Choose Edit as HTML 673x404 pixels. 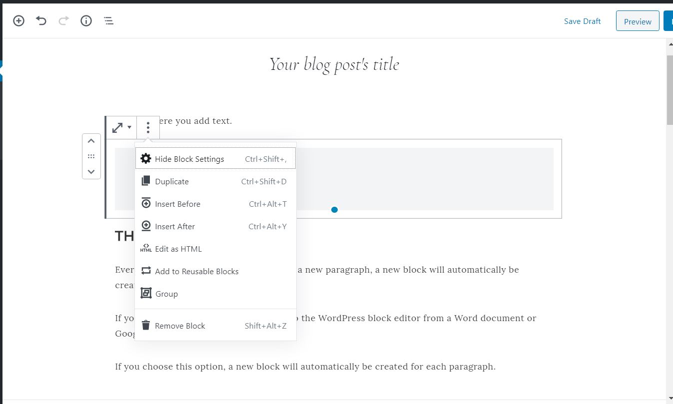click(x=215, y=249)
